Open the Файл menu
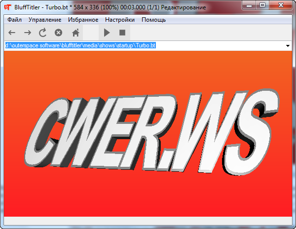 [15, 20]
